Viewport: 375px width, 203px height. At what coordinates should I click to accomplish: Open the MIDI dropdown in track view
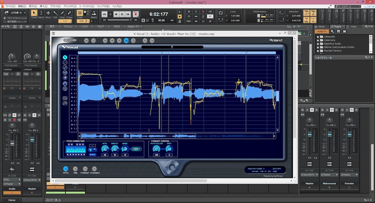(118, 27)
